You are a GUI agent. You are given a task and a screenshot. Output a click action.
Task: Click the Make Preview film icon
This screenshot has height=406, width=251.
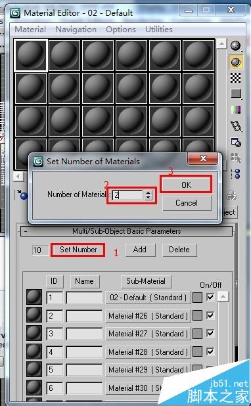[x=236, y=126]
